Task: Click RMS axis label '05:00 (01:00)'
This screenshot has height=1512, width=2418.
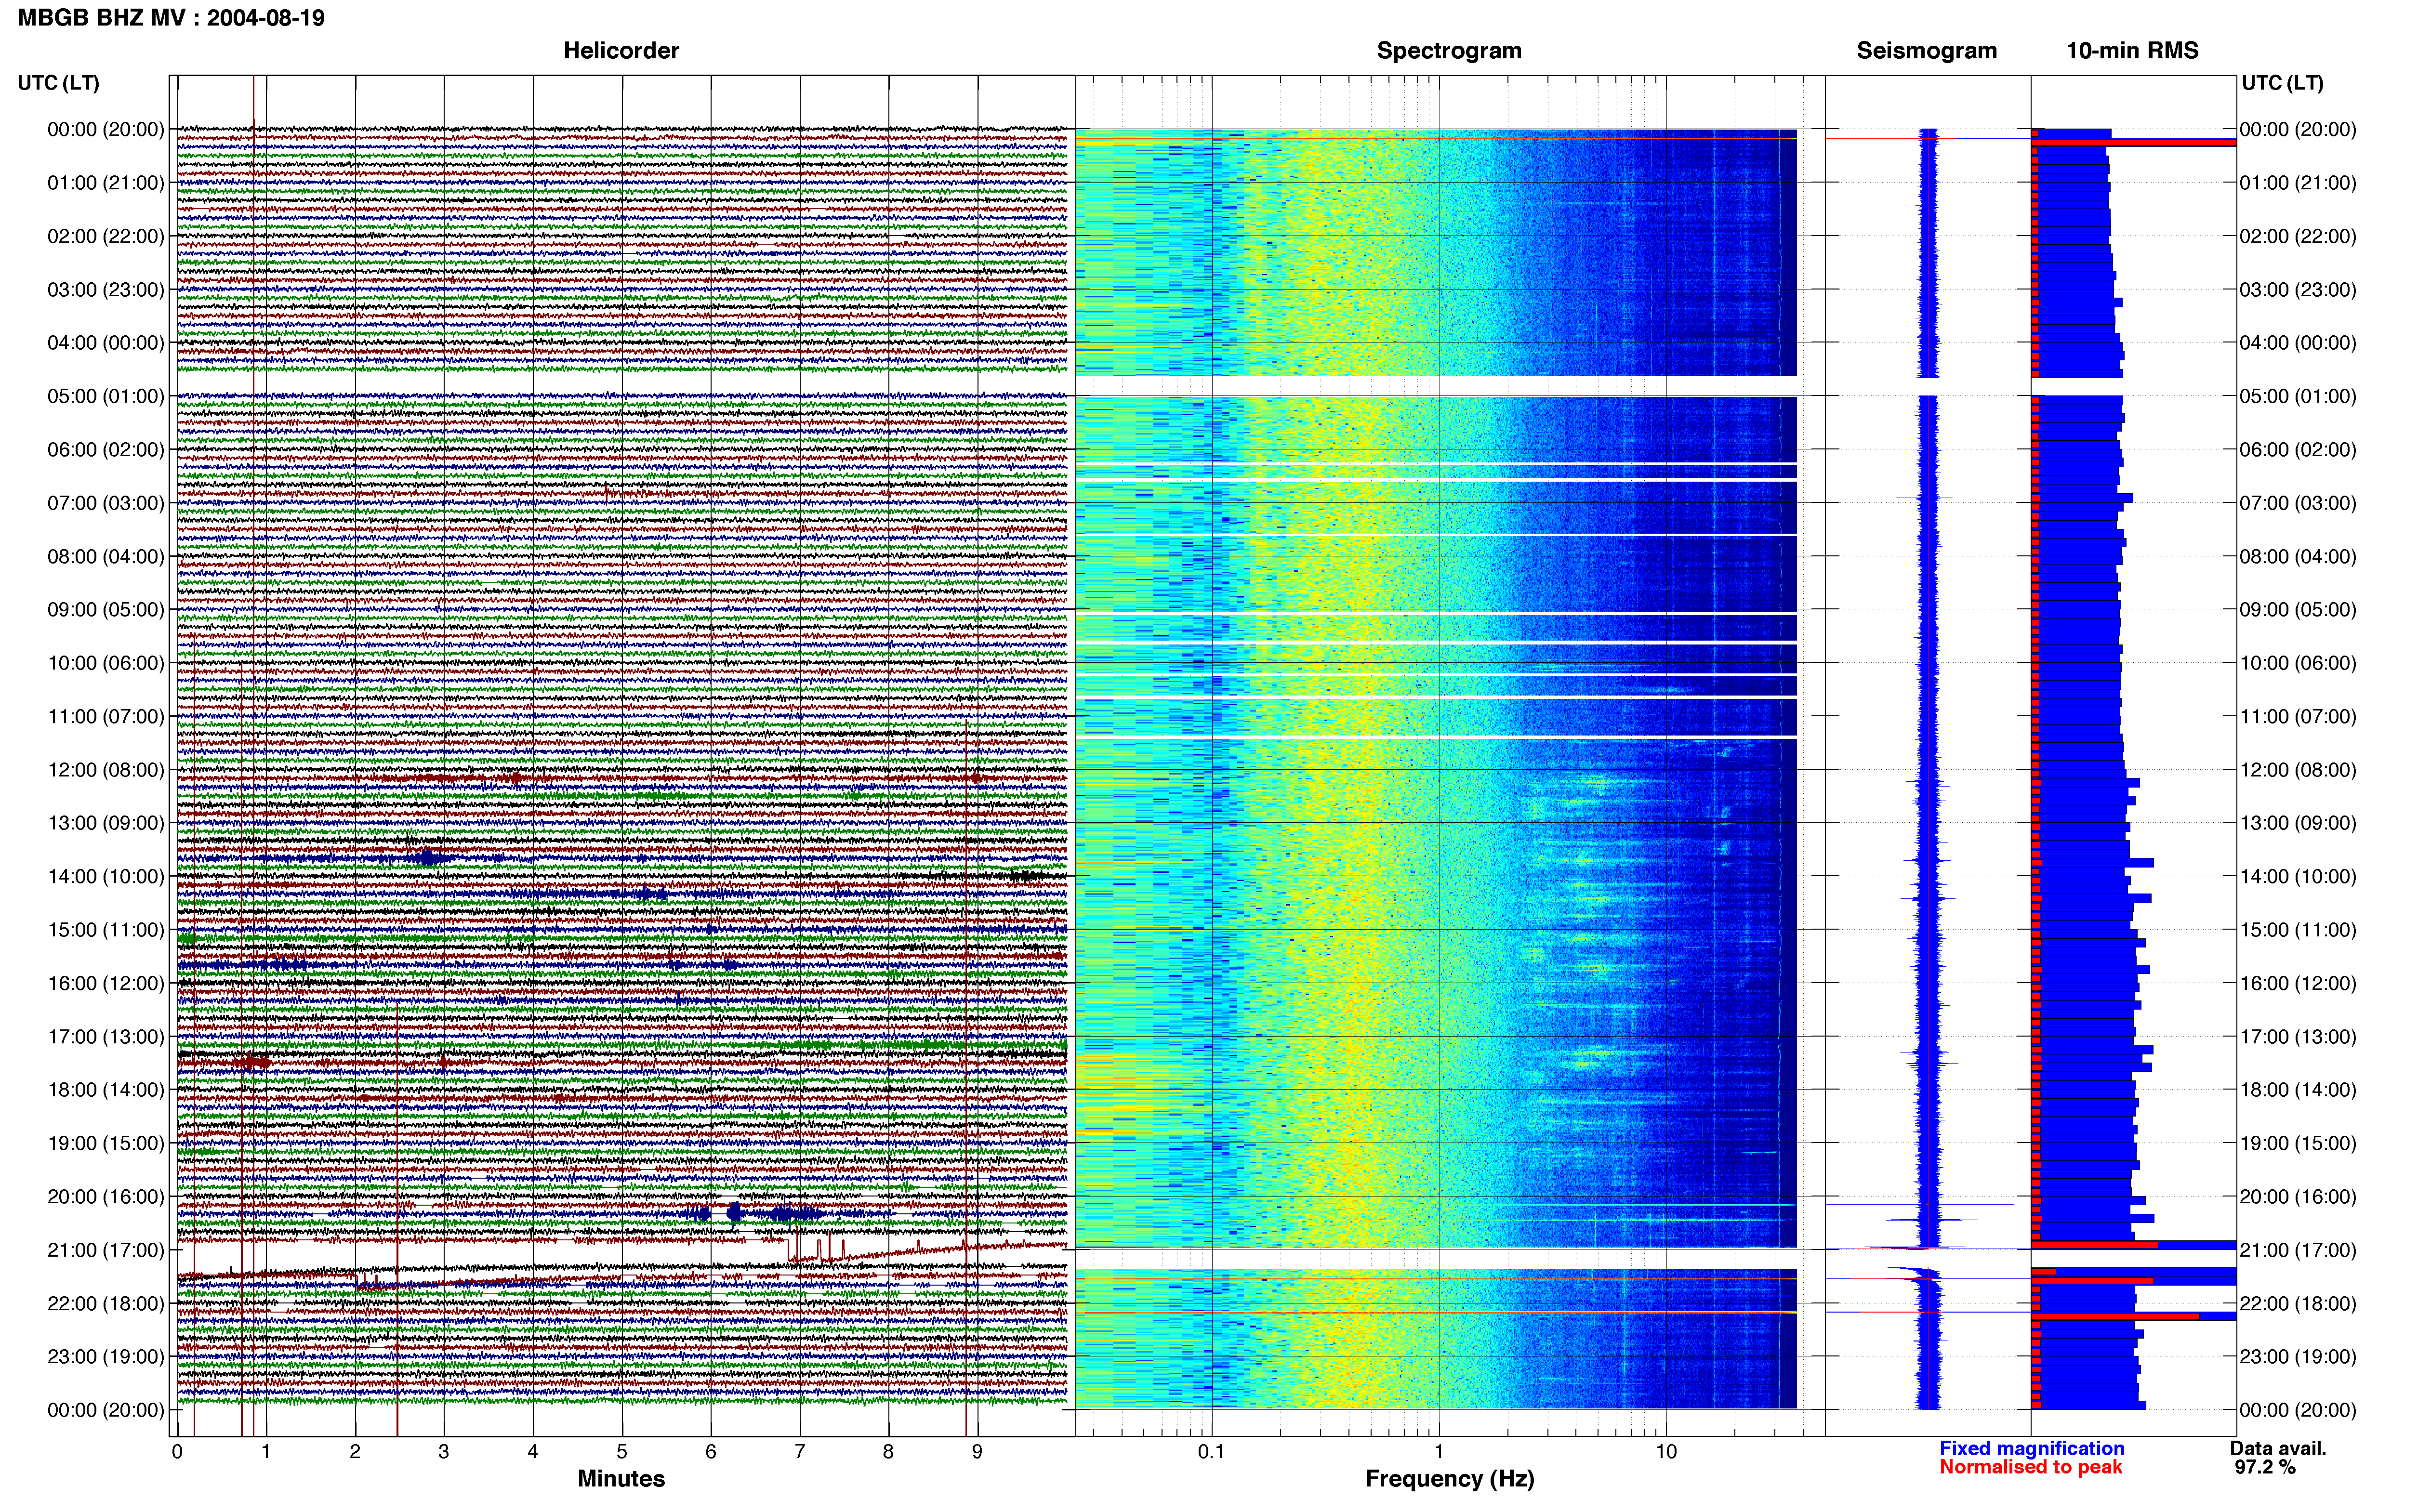Action: coord(2298,396)
